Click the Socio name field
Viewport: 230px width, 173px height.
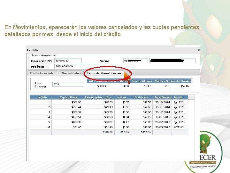(x=172, y=61)
